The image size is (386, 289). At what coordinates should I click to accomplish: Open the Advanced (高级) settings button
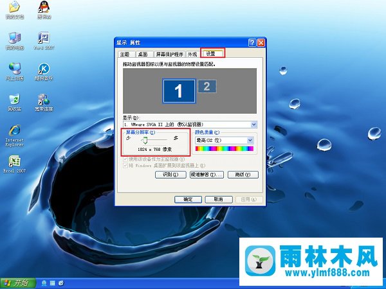(x=243, y=175)
